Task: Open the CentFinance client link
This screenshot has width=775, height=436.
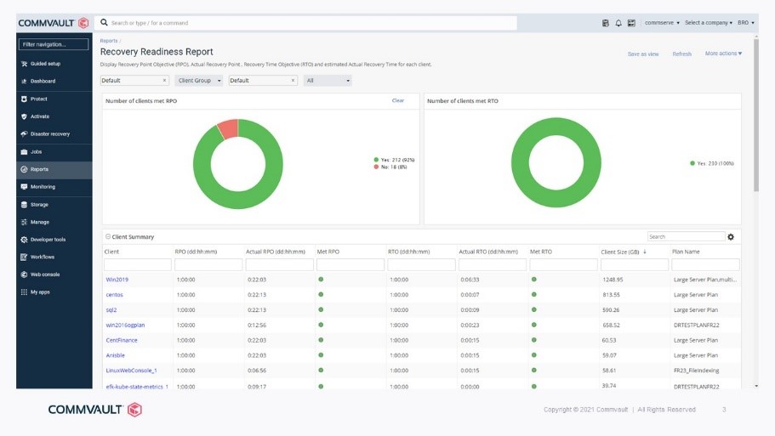Action: pyautogui.click(x=121, y=340)
